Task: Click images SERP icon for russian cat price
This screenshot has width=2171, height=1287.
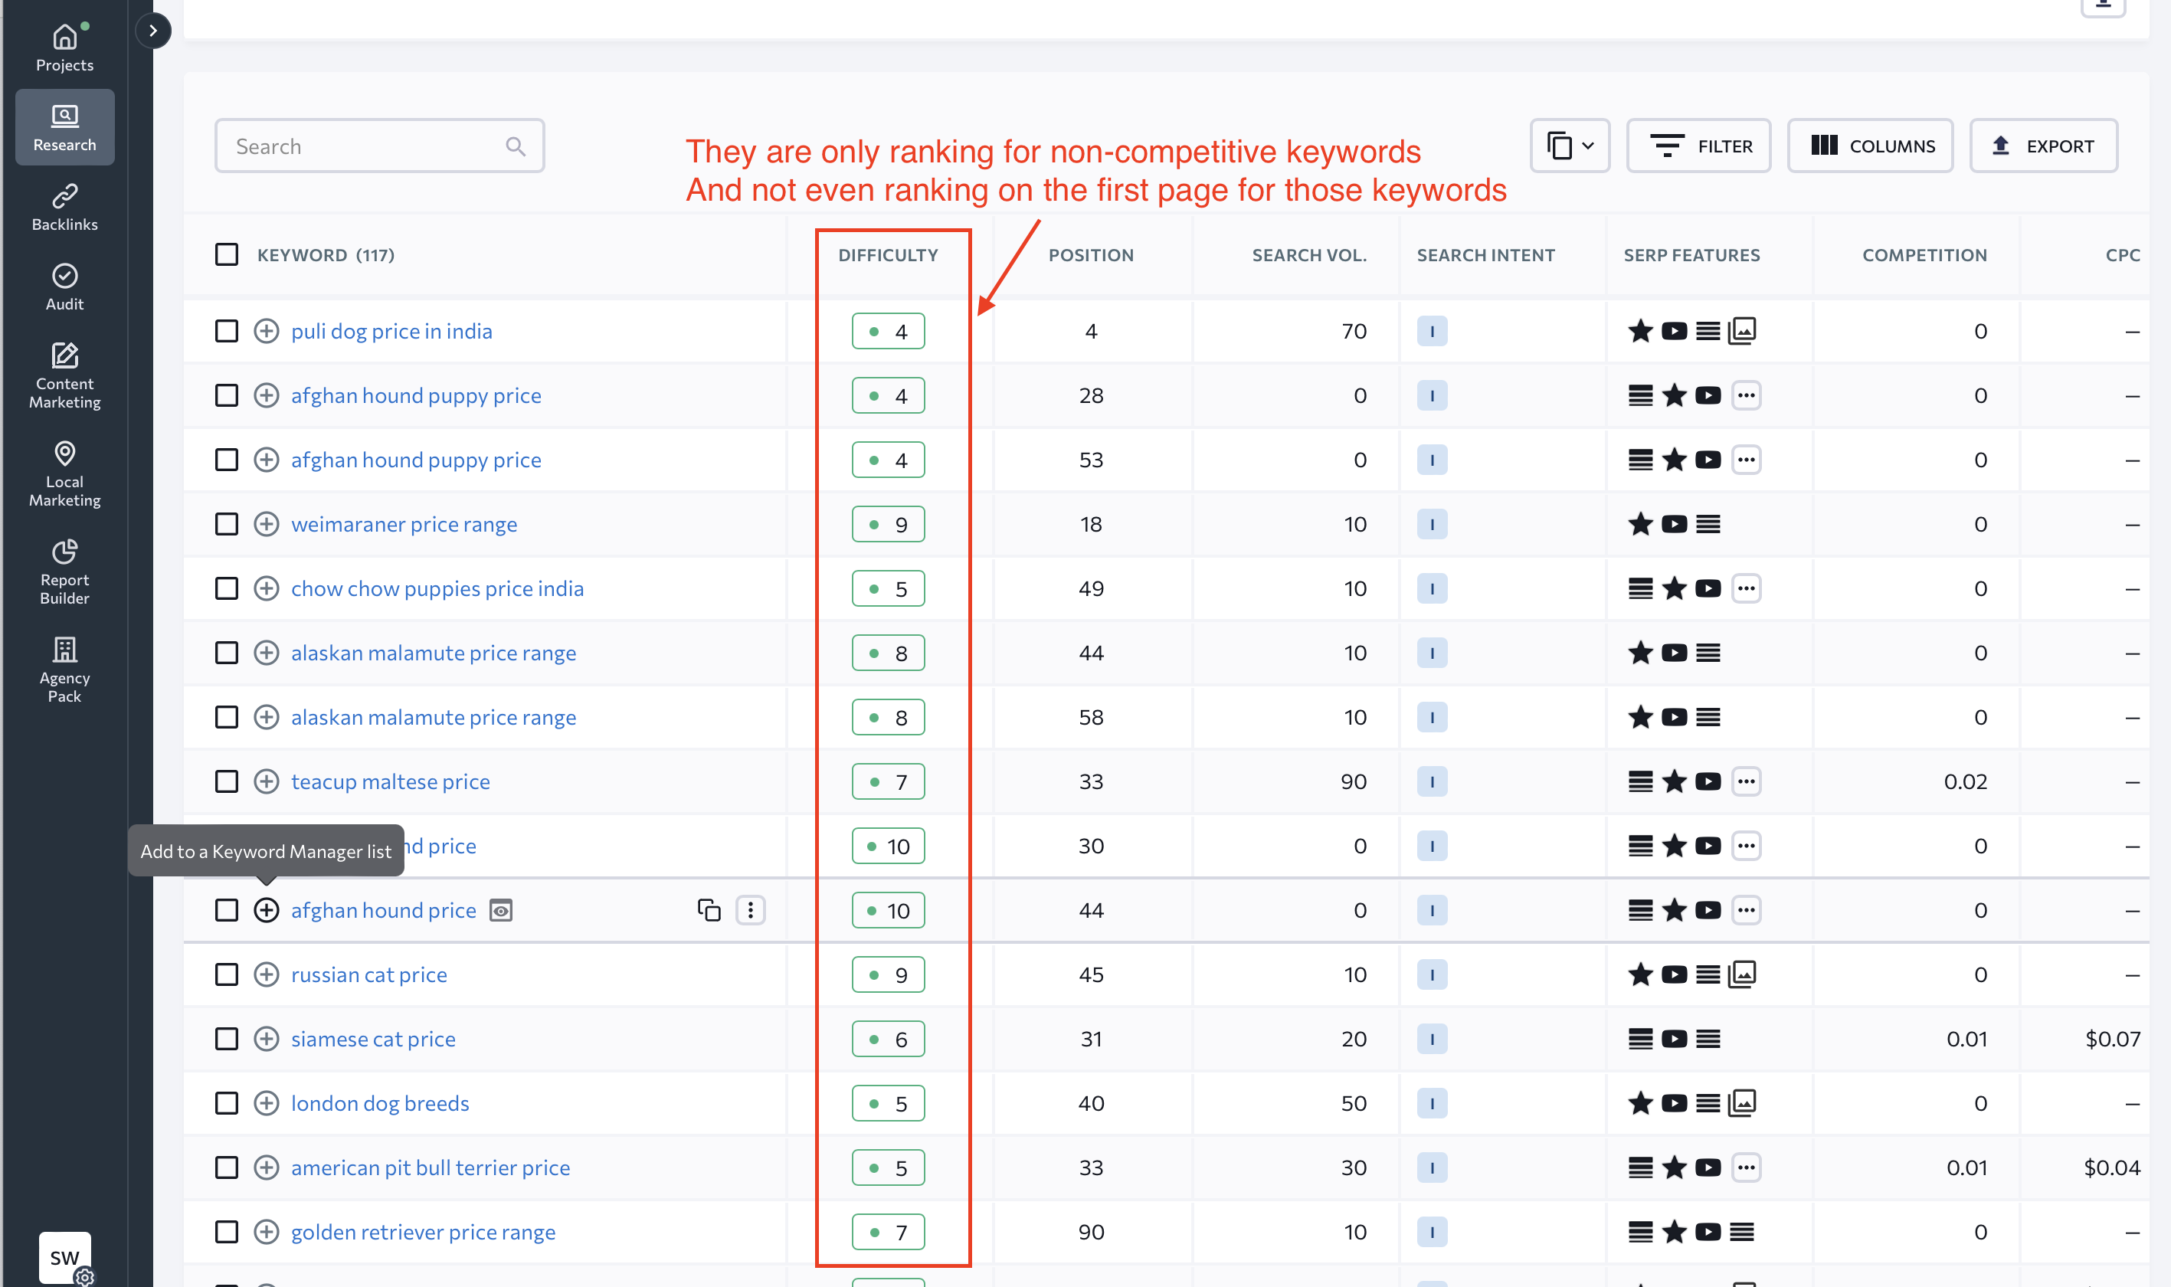Action: [1742, 974]
